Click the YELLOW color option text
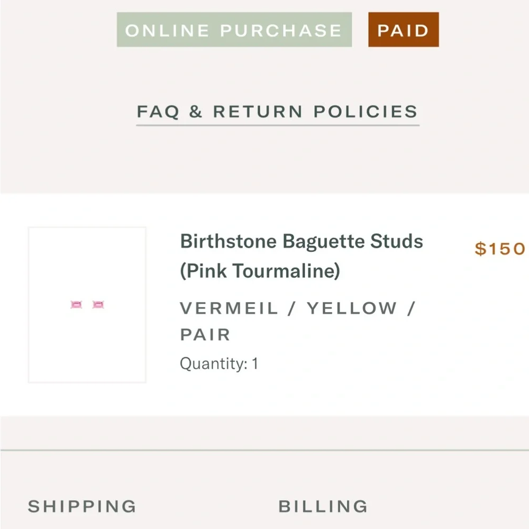This screenshot has height=529, width=529. [x=352, y=308]
